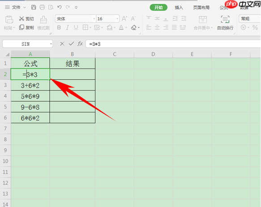
Task: Expand the font color dropdown arrow
Action: tap(126, 28)
